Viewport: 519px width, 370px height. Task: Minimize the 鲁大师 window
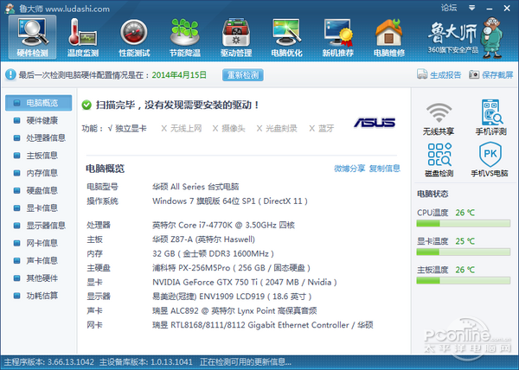pos(490,9)
